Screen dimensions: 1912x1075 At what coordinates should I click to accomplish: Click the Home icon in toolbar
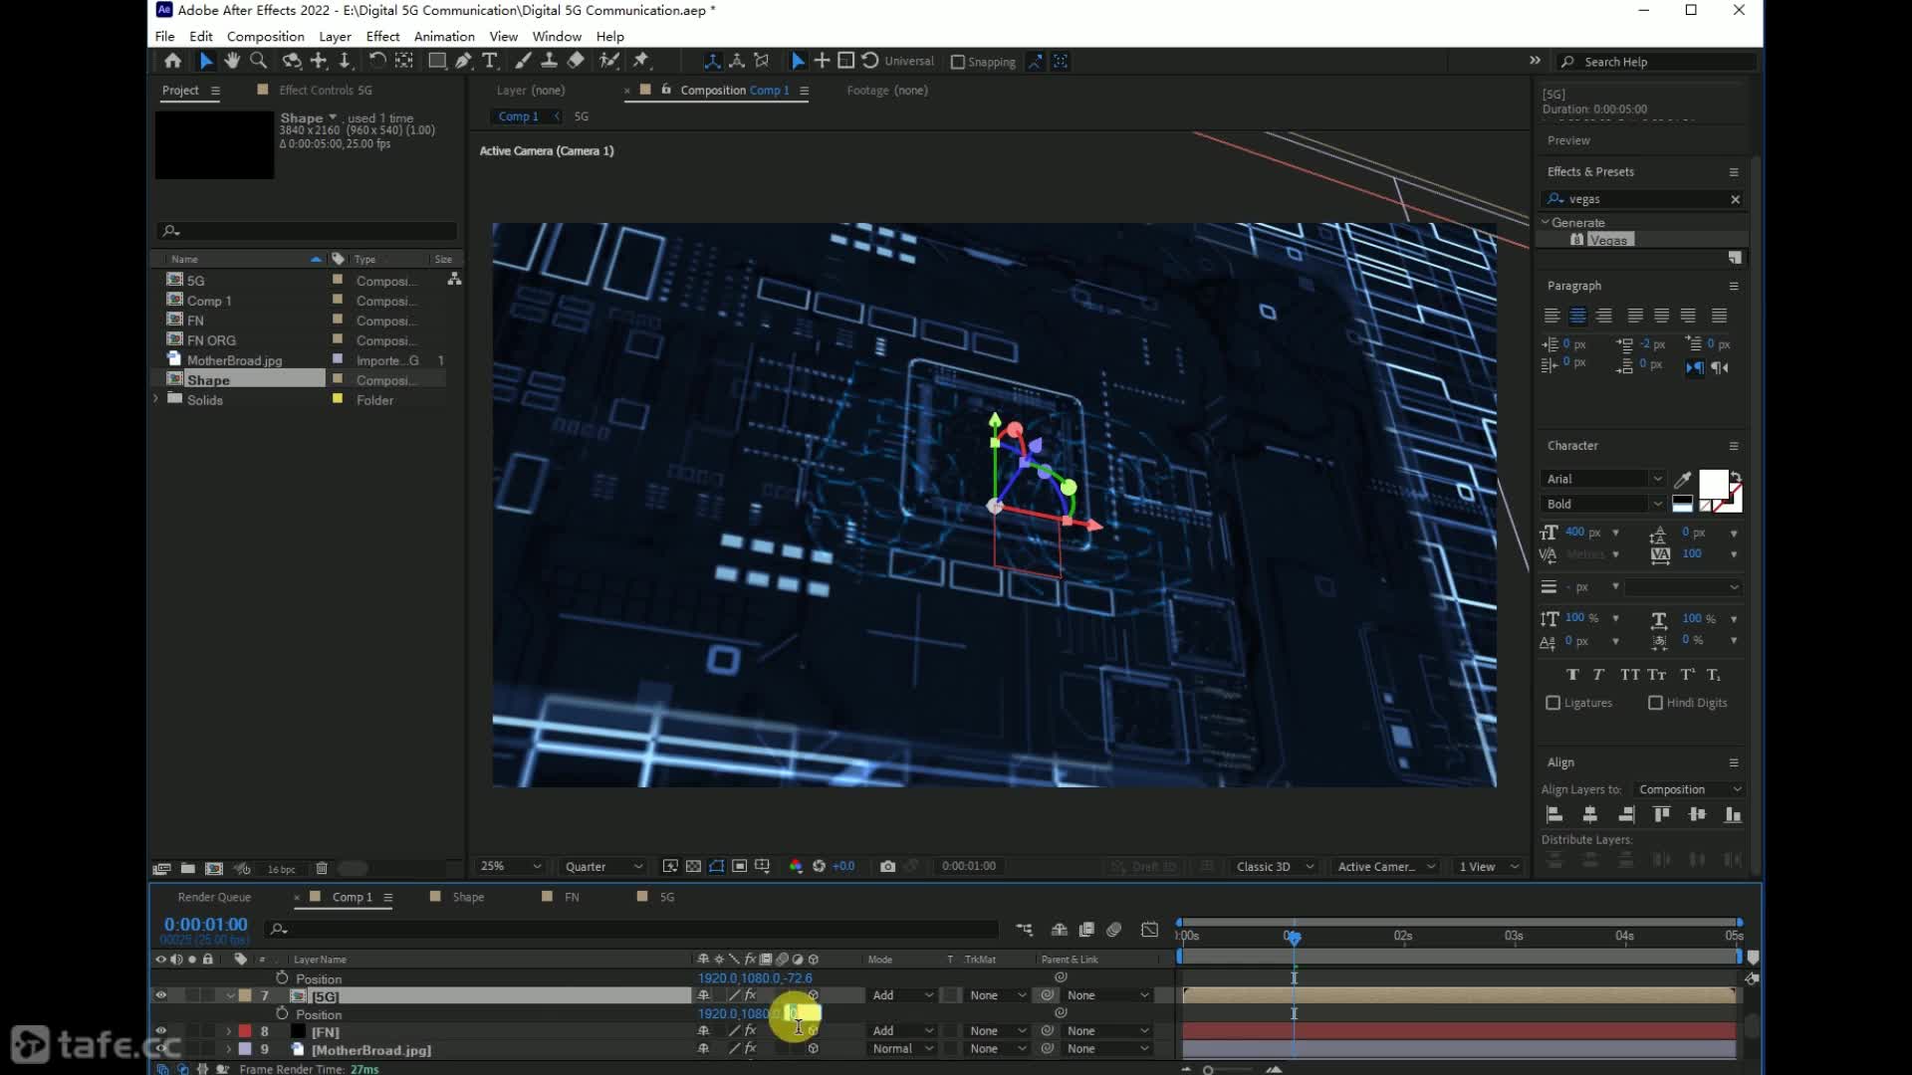pyautogui.click(x=172, y=61)
